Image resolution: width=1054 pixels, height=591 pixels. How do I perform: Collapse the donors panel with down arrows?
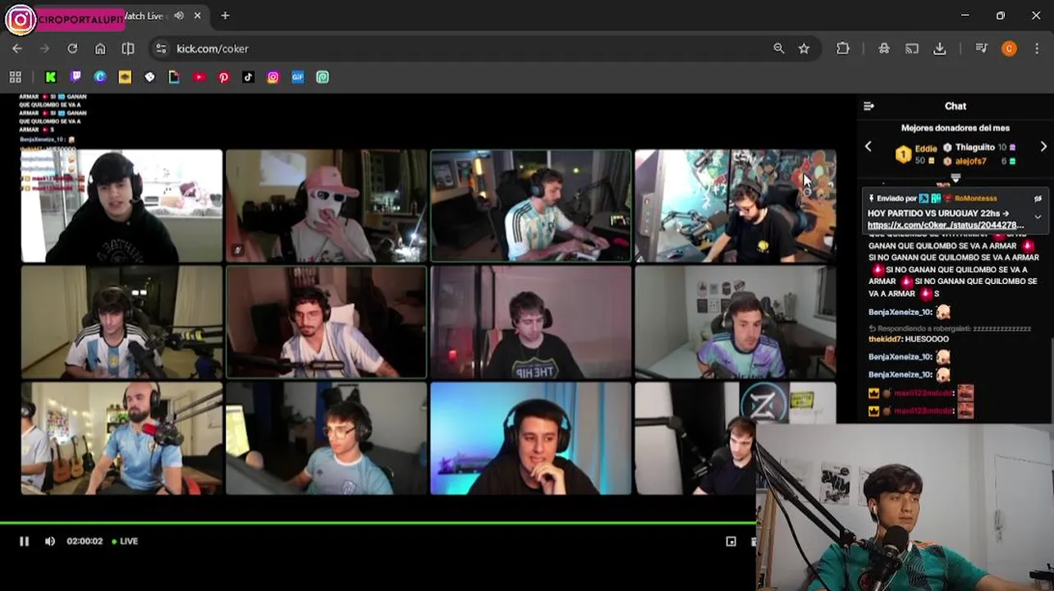[x=955, y=177]
